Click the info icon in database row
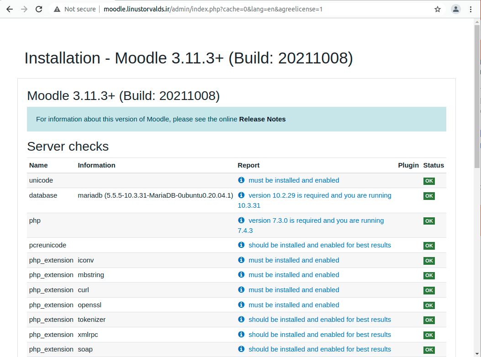This screenshot has width=481, height=357. pyautogui.click(x=242, y=195)
